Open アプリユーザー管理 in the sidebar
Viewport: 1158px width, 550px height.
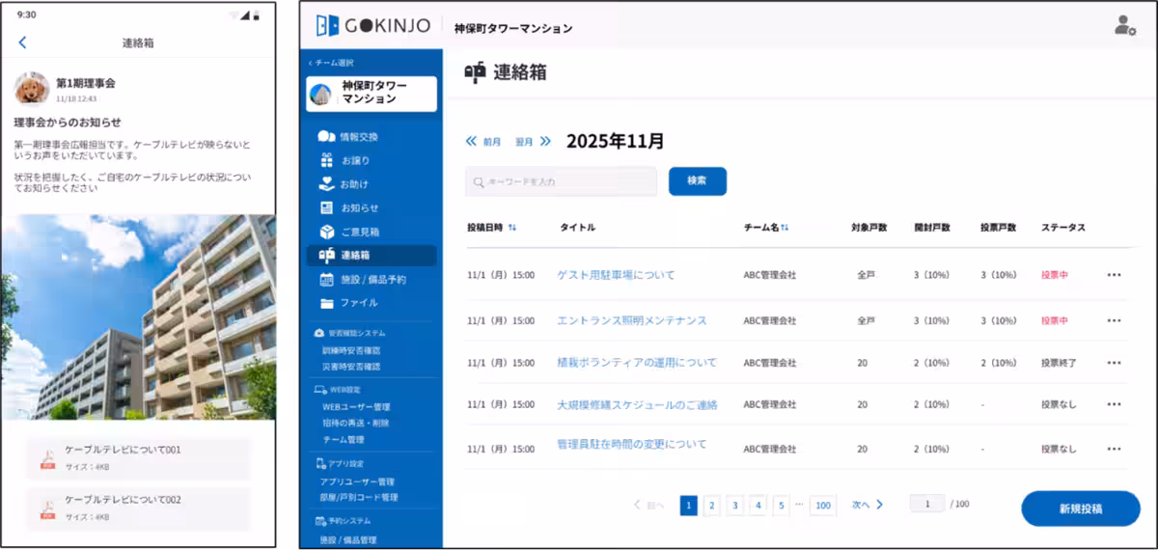[358, 481]
